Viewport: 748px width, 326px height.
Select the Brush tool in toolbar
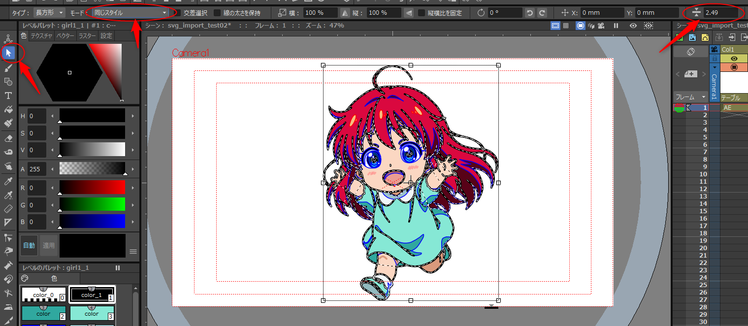click(8, 67)
